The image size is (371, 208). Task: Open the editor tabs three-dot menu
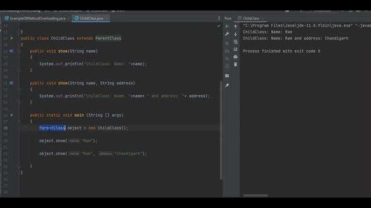tap(219, 18)
